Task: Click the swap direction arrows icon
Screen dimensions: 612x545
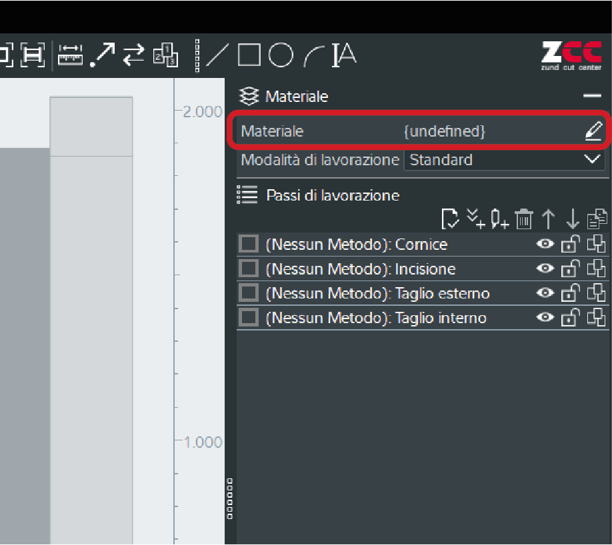Action: click(134, 55)
